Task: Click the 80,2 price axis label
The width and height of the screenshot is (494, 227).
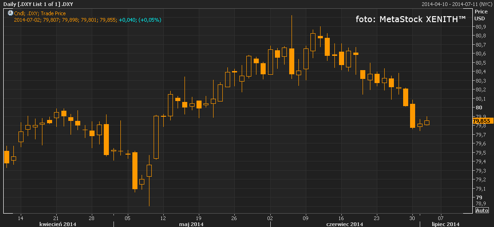Action: coord(480,90)
